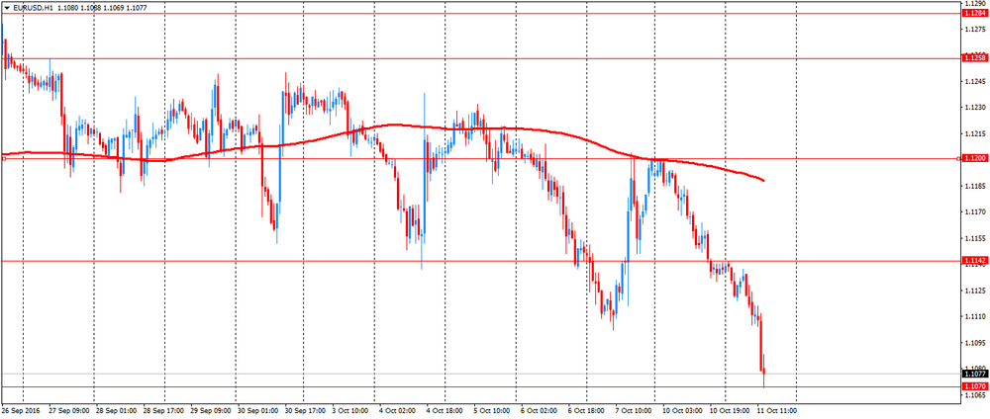
Task: Click the 28 Sep 17:00 time label
Action: point(161,410)
